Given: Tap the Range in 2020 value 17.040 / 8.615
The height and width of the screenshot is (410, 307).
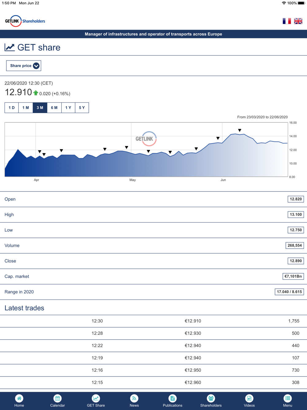Looking at the screenshot, I should 289,292.
